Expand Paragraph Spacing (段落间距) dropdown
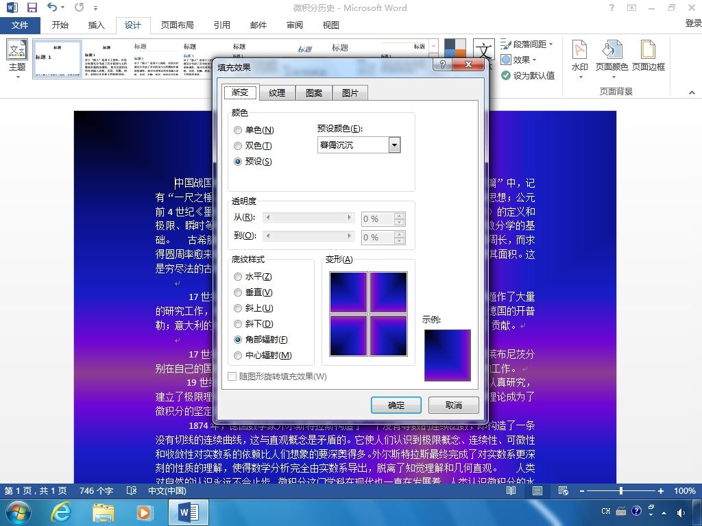 pos(550,45)
